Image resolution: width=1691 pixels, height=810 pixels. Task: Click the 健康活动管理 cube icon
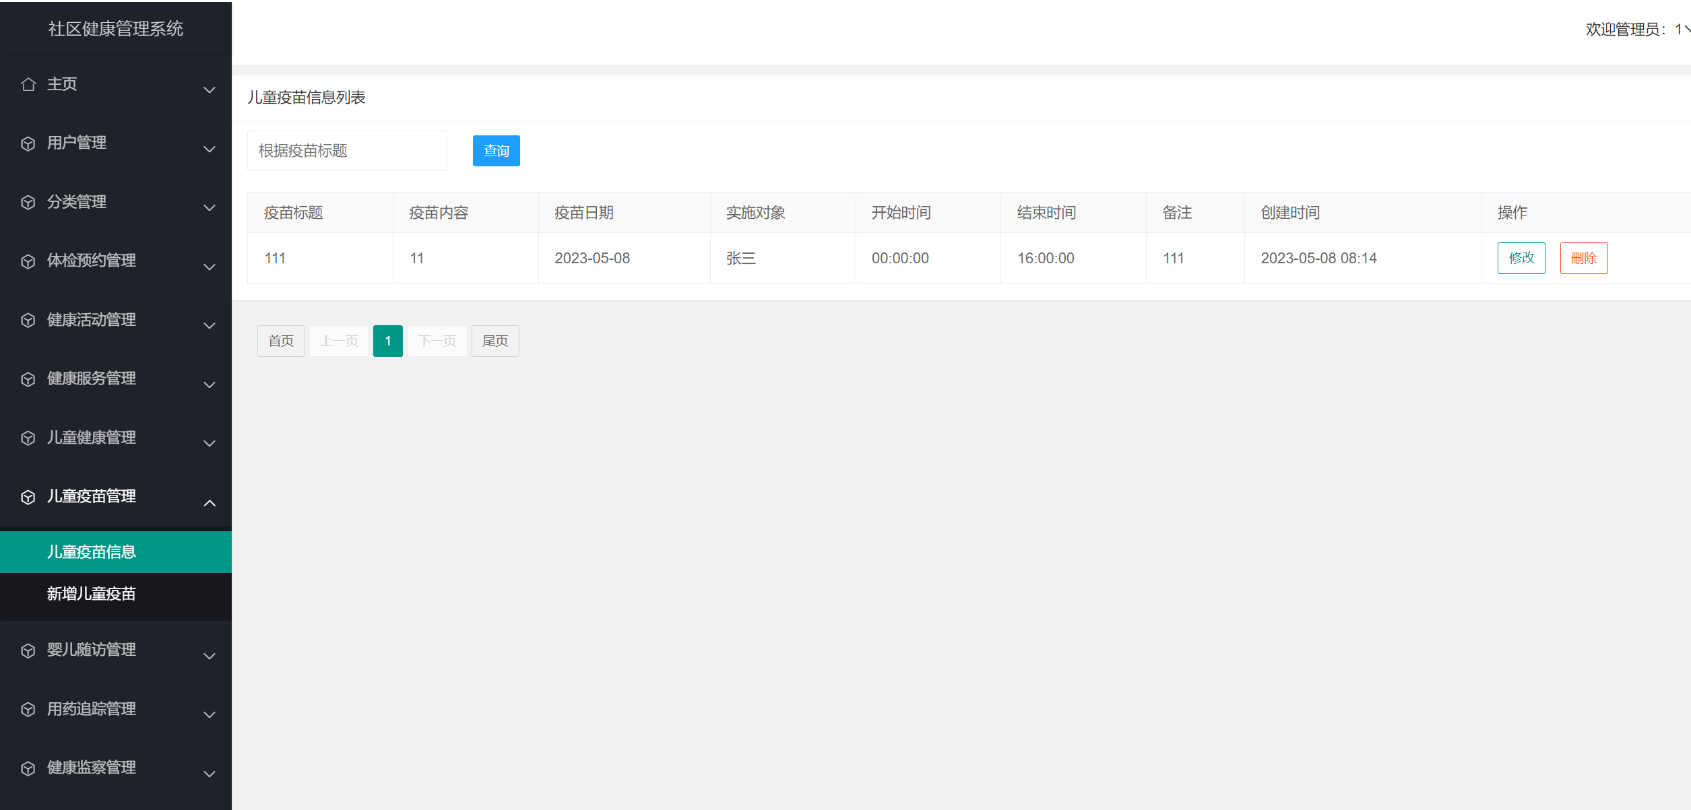[x=28, y=320]
